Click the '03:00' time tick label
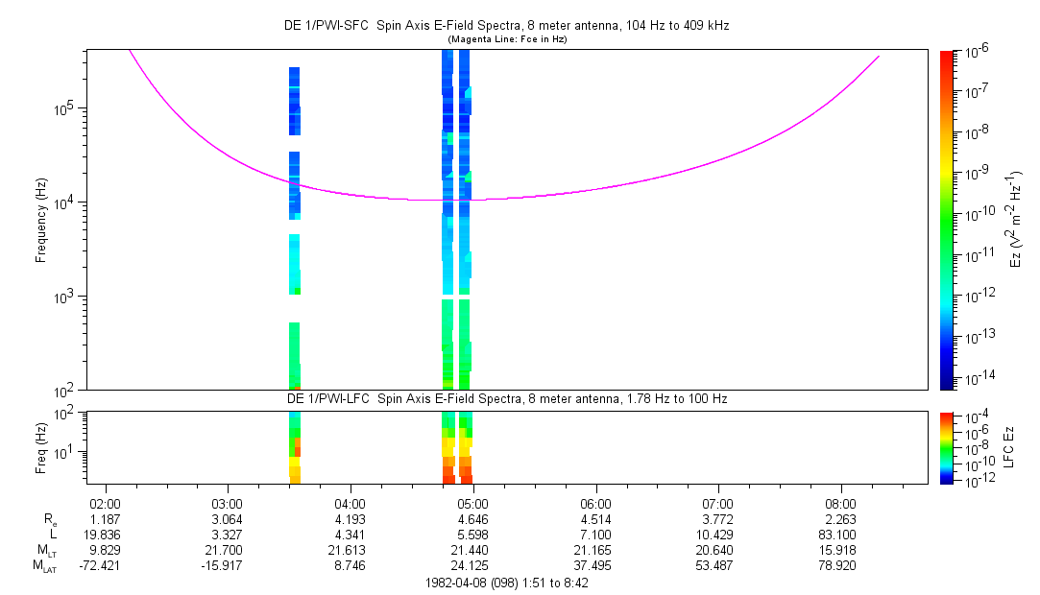The image size is (1040, 595). pyautogui.click(x=228, y=504)
